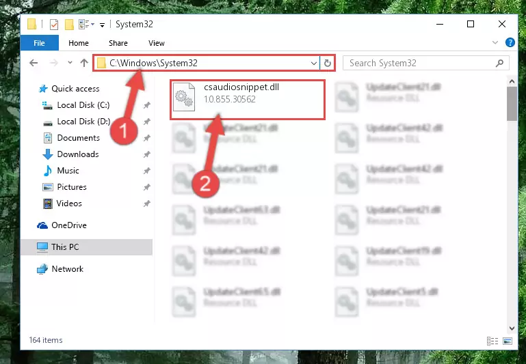The height and width of the screenshot is (364, 526).
Task: Expand the ribbon with the chevron
Action: tap(495, 42)
